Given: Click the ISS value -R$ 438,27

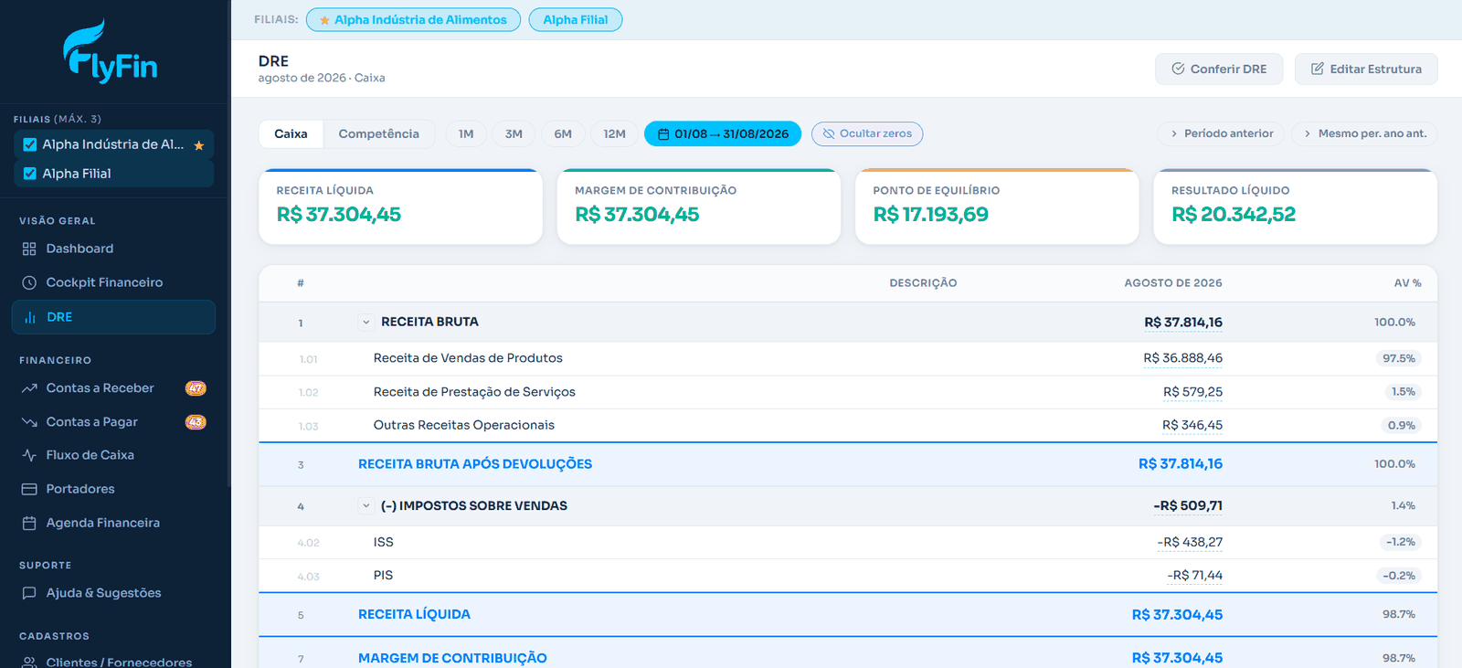Looking at the screenshot, I should (x=1190, y=542).
